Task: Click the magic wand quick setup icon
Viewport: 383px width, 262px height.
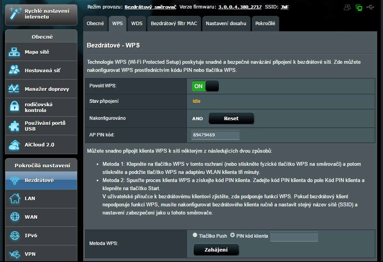Action: (15, 14)
